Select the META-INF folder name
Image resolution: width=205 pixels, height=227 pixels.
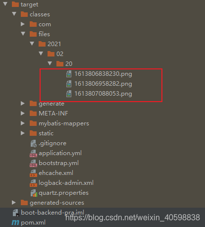[53, 113]
